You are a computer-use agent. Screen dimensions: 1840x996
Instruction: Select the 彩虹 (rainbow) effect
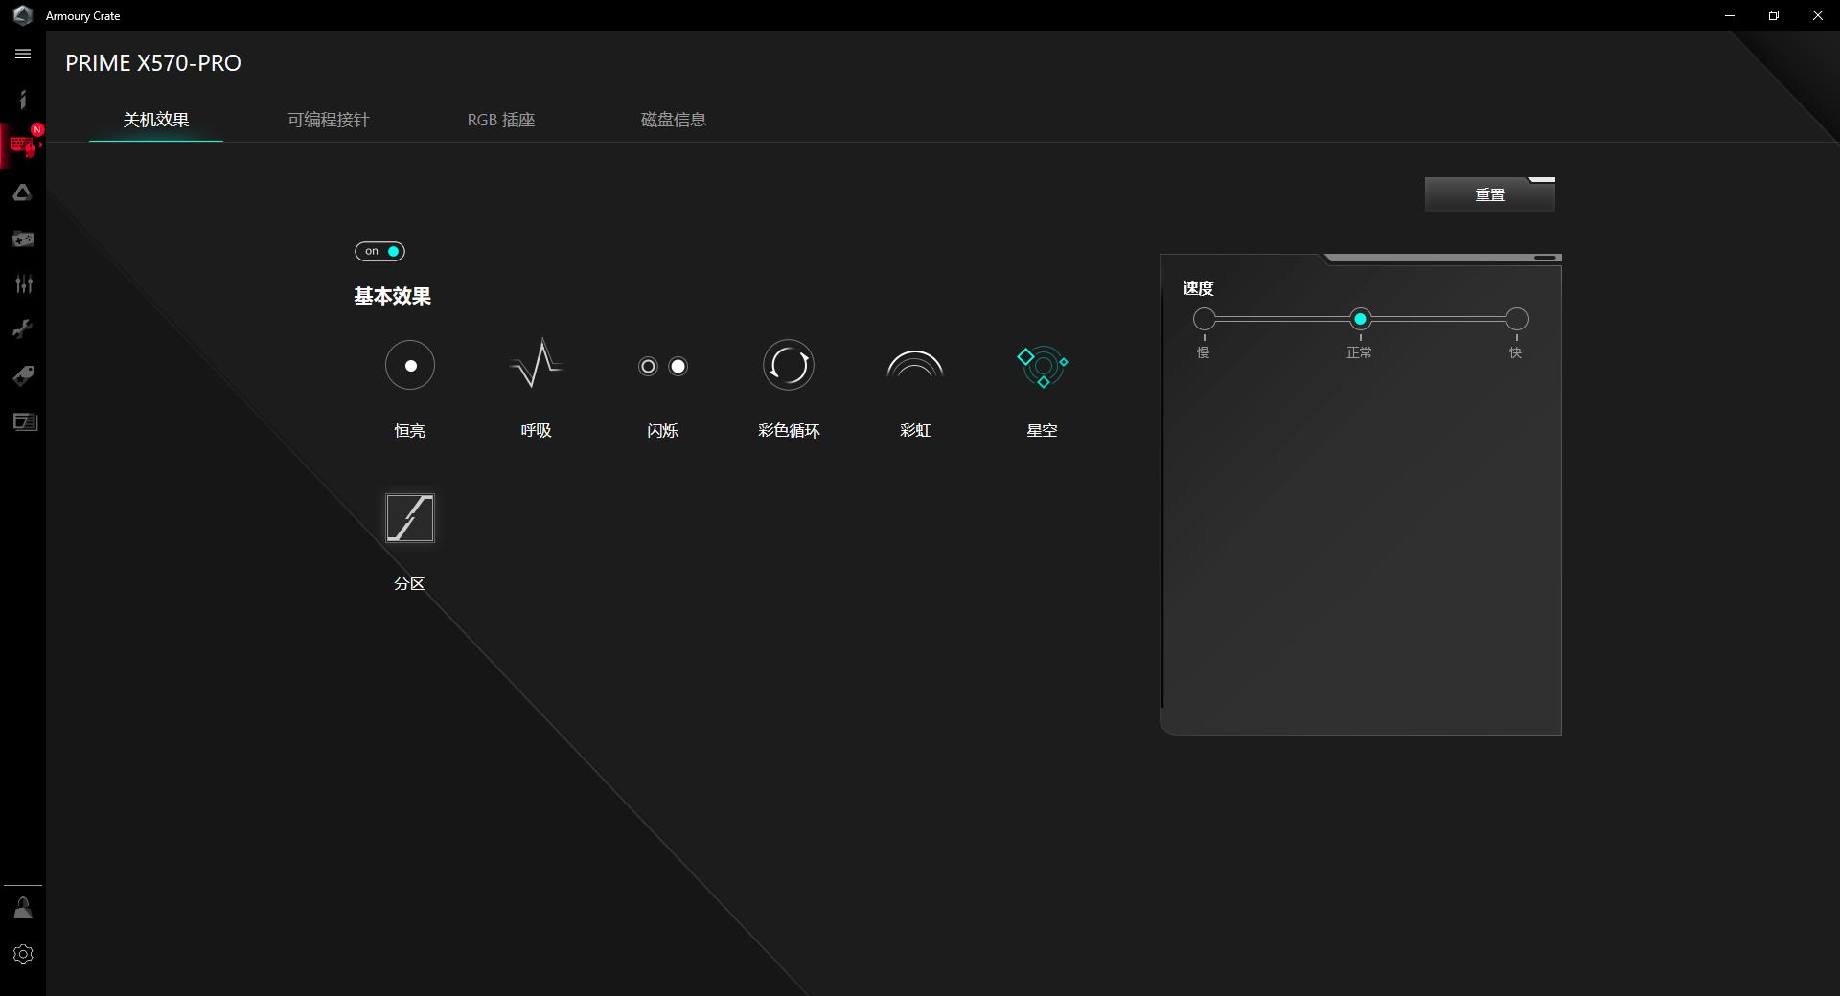coord(915,365)
